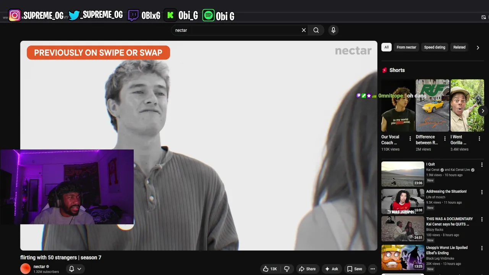
Task: Open the 'Addressing the Situation!' video thumbnail
Action: 403,201
